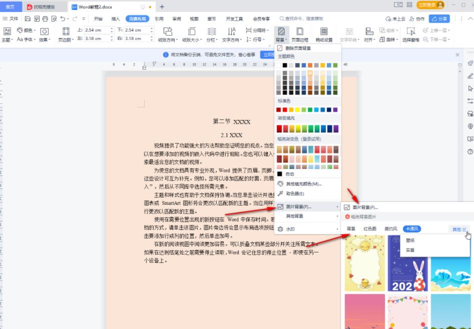Viewport: 474px width, 329px height.
Task: Expand the 纸张方向 orientation dropdown
Action: click(168, 39)
